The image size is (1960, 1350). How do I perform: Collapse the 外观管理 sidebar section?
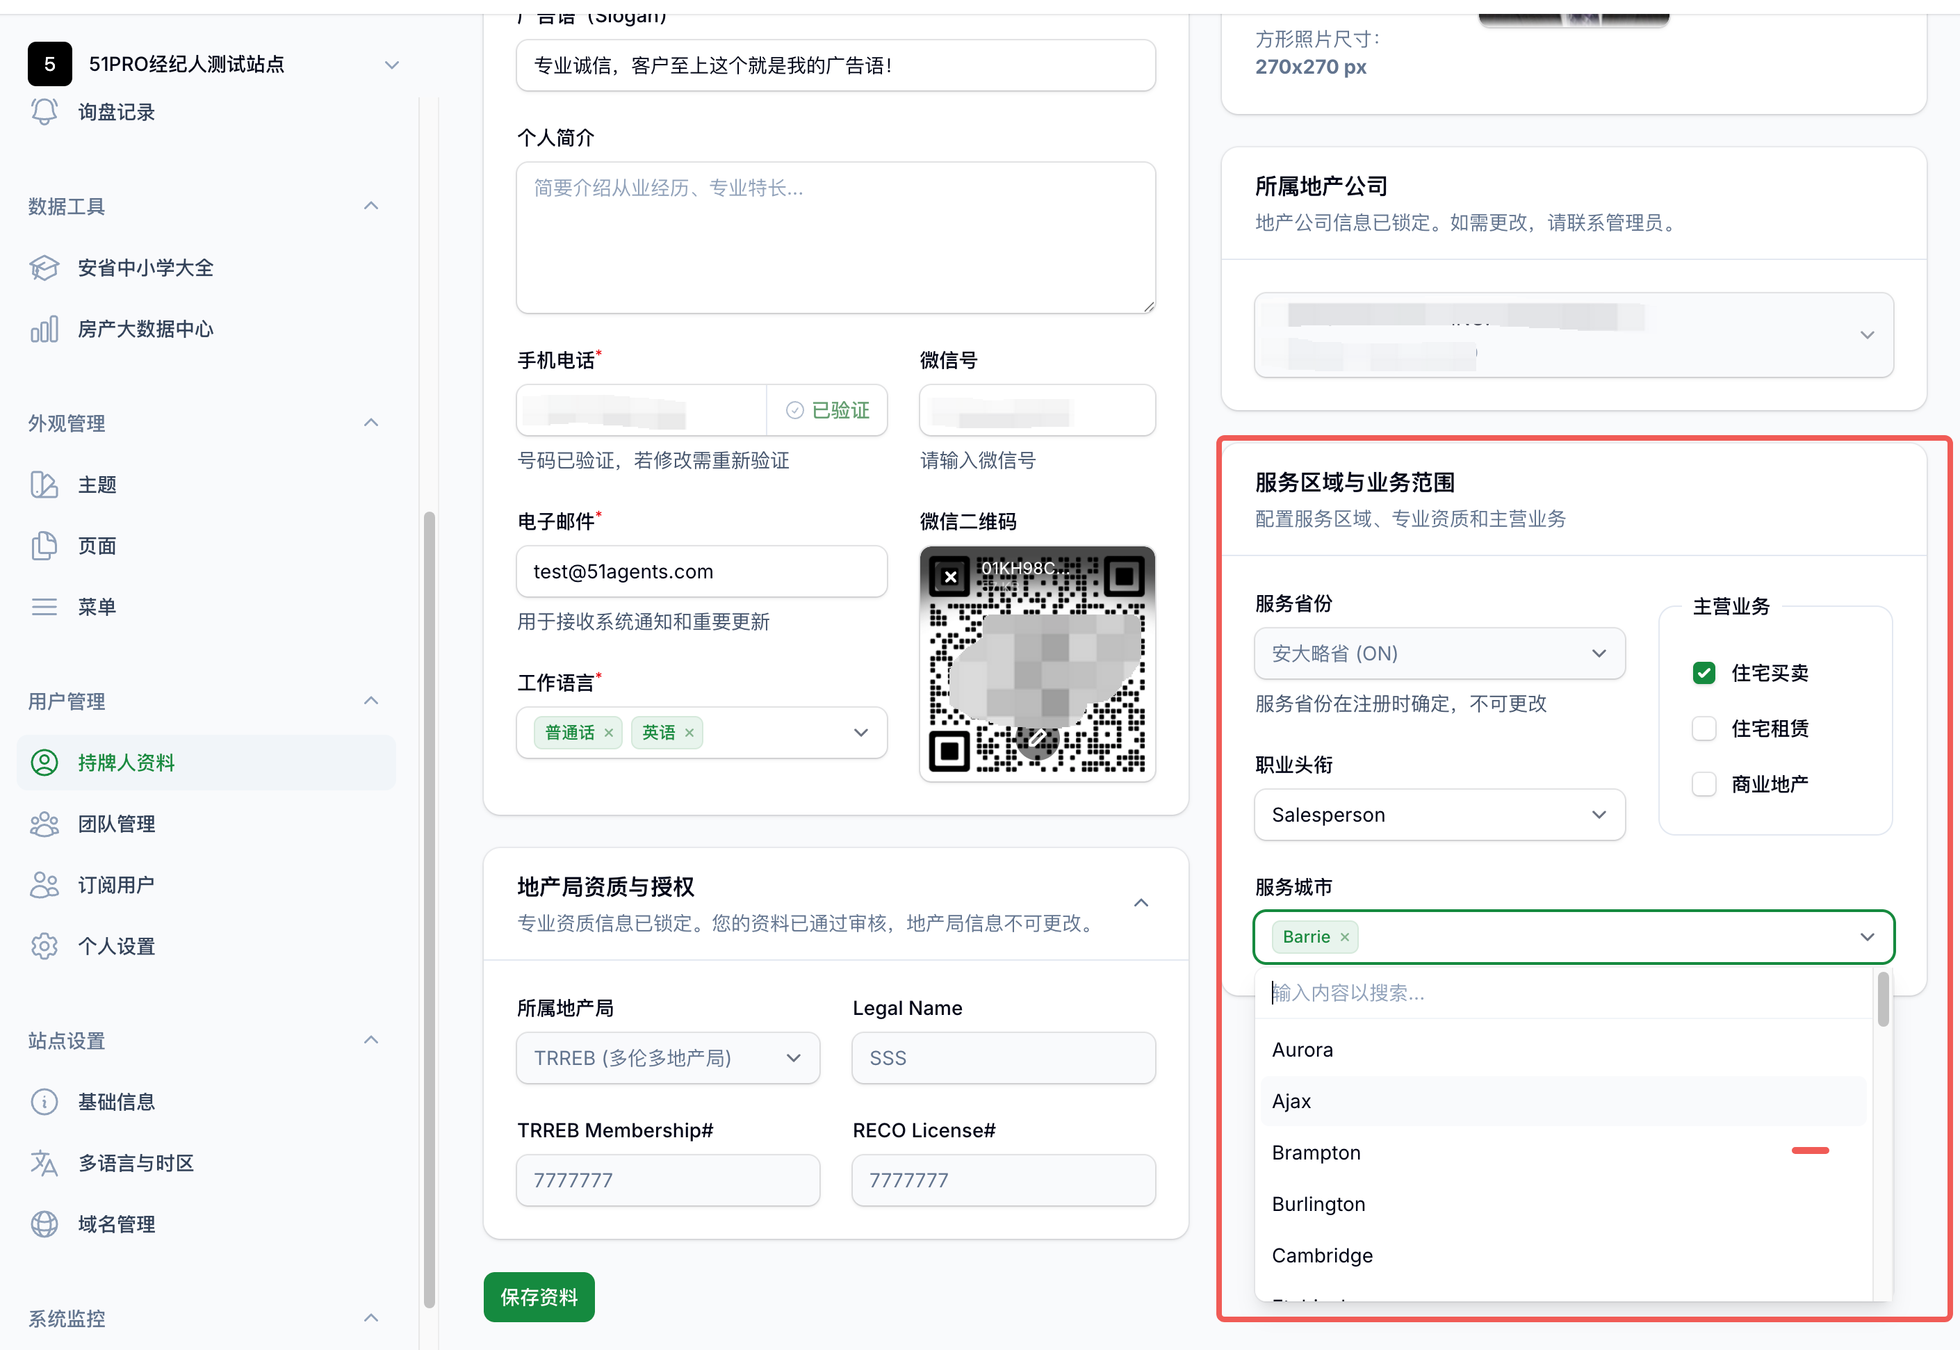click(x=370, y=422)
